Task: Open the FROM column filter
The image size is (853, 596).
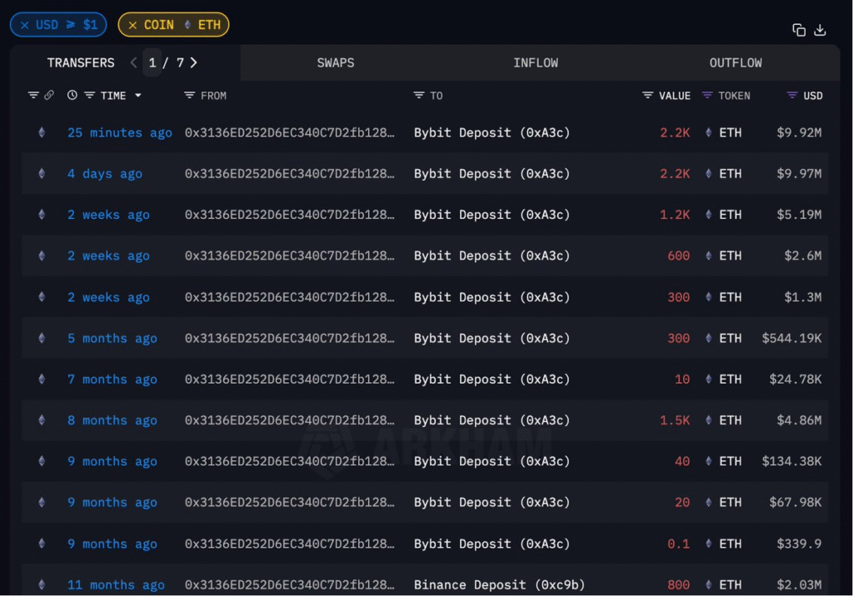Action: click(x=190, y=96)
